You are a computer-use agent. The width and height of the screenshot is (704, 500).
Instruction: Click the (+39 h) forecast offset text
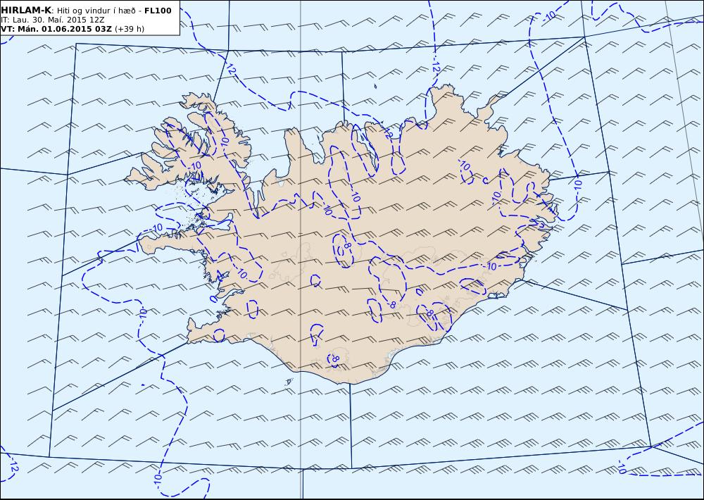tap(130, 29)
